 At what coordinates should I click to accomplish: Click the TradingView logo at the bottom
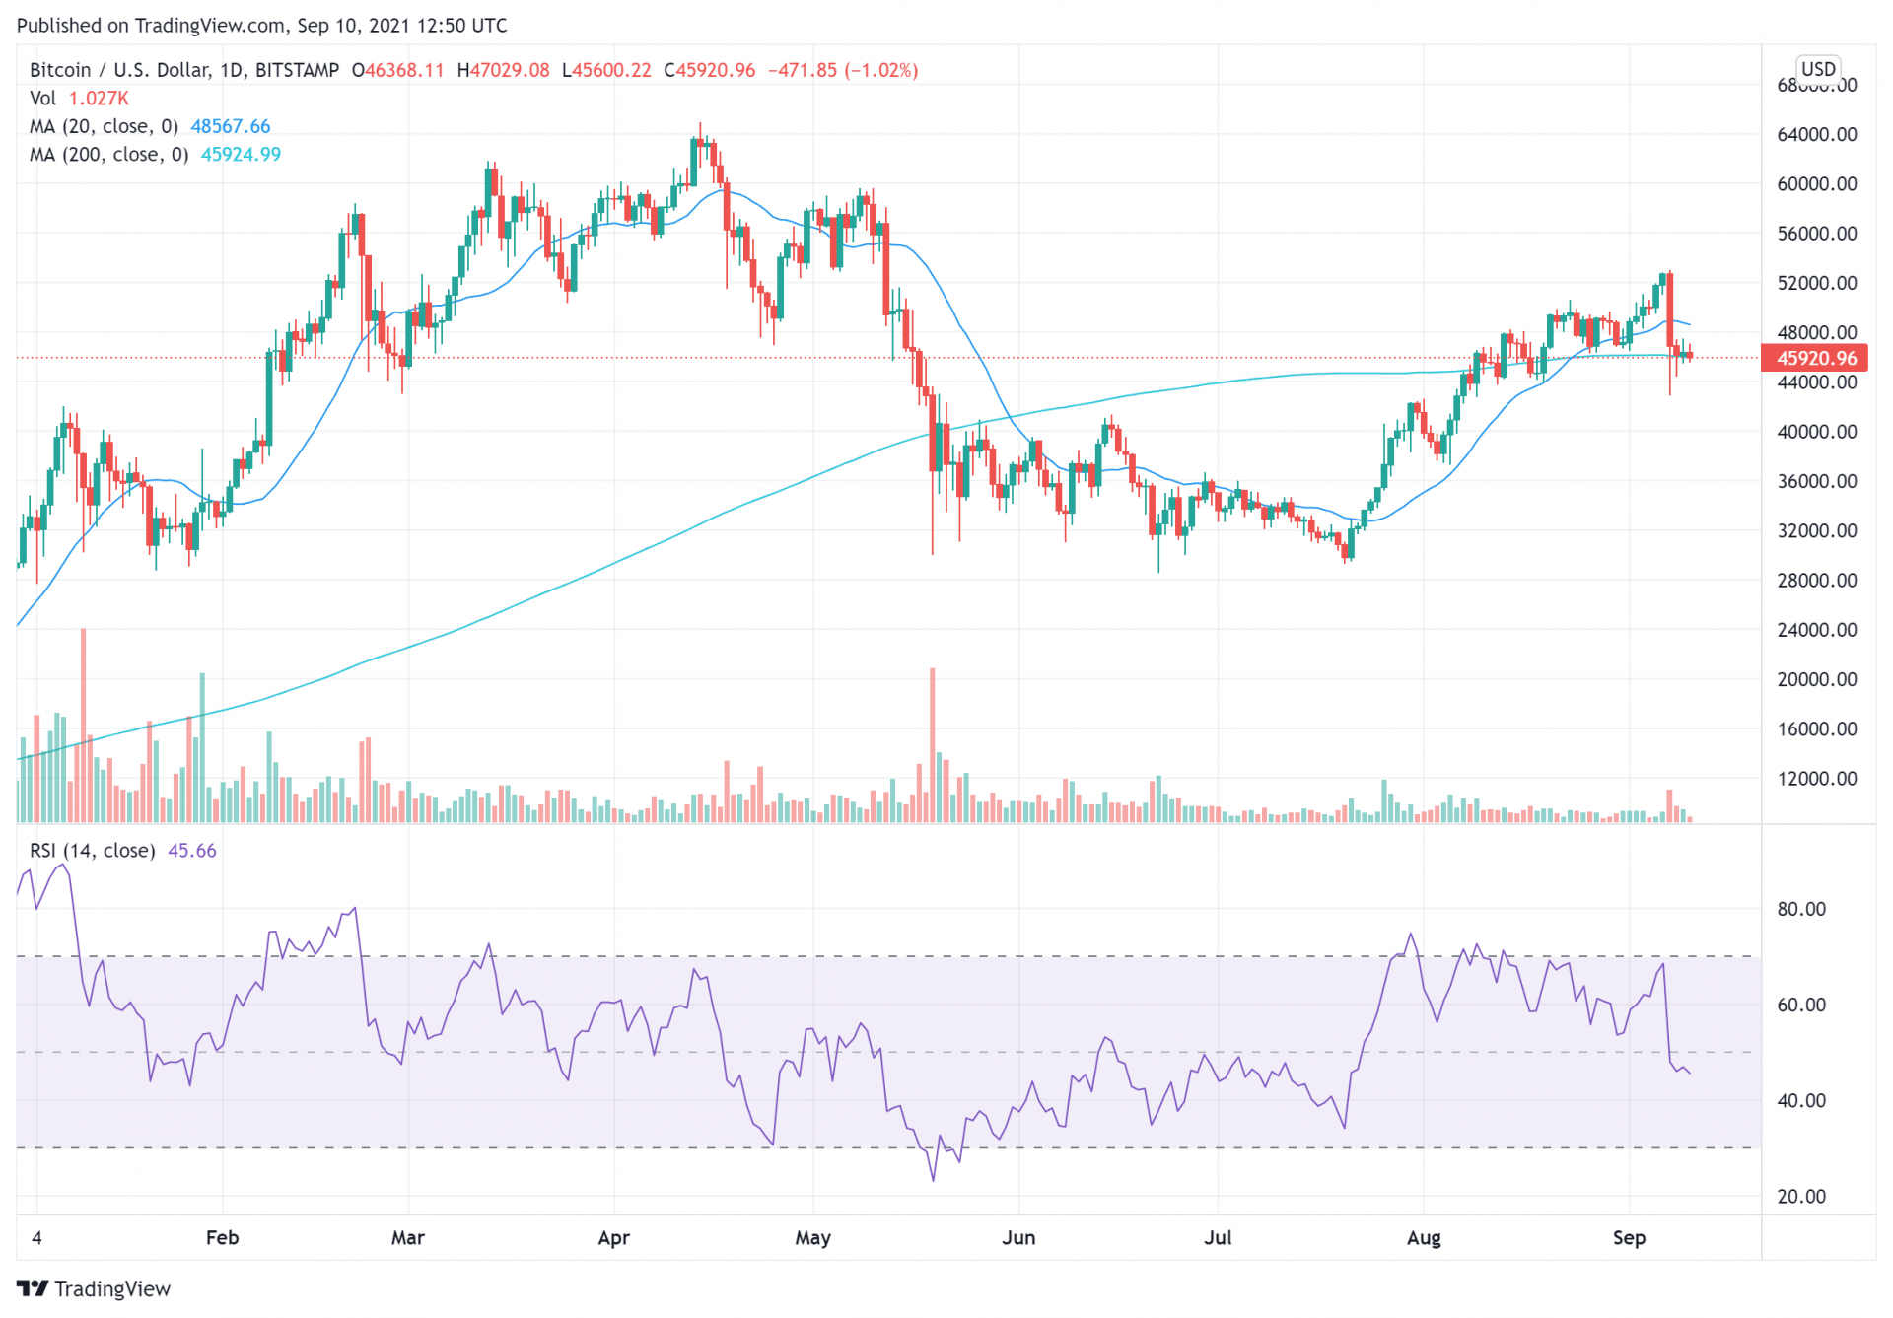[94, 1288]
